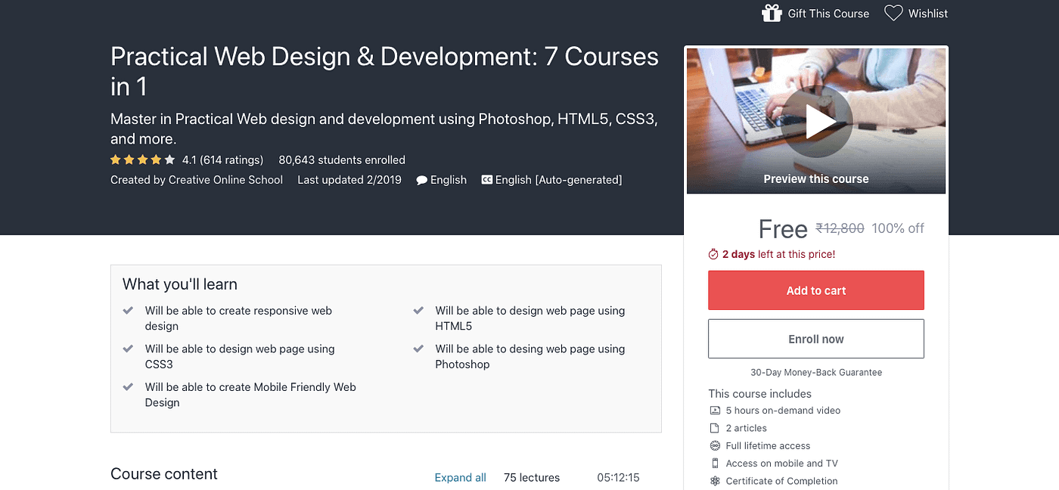Click '2 days left at this price!' text
This screenshot has width=1059, height=490.
point(779,255)
